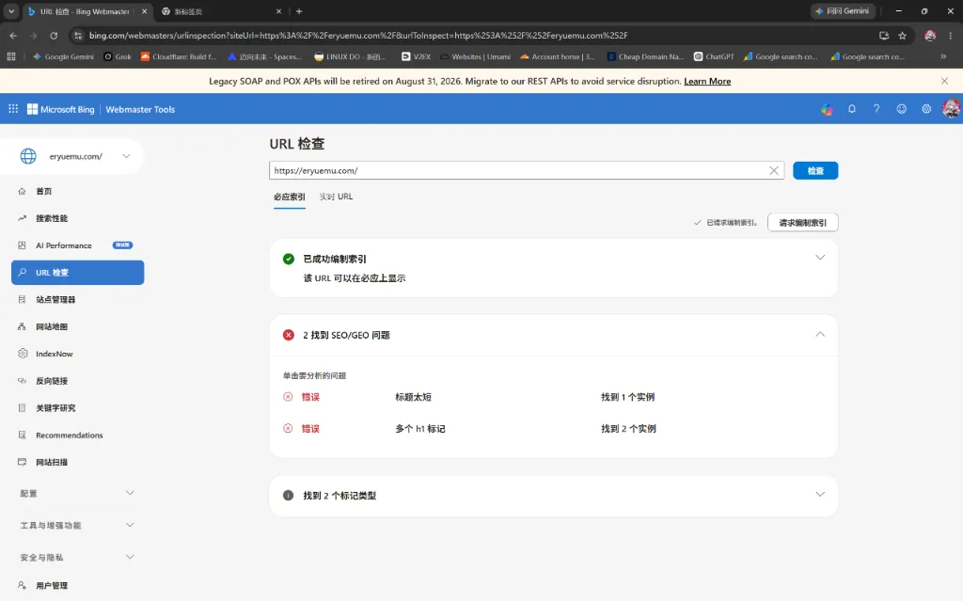Click the 请求编制索引 button
Viewport: 963px width, 601px height.
pyautogui.click(x=803, y=223)
